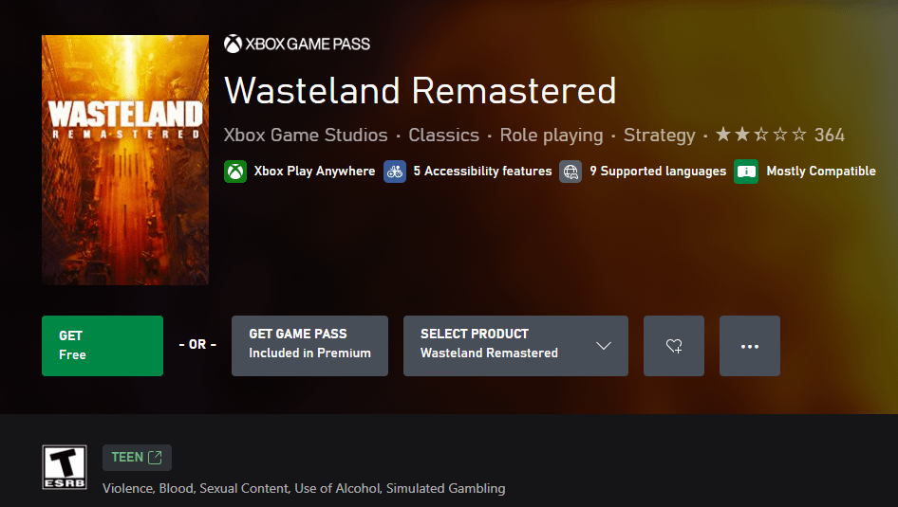898x507 pixels.
Task: Click the star rating with 364 reviews
Action: tap(779, 136)
